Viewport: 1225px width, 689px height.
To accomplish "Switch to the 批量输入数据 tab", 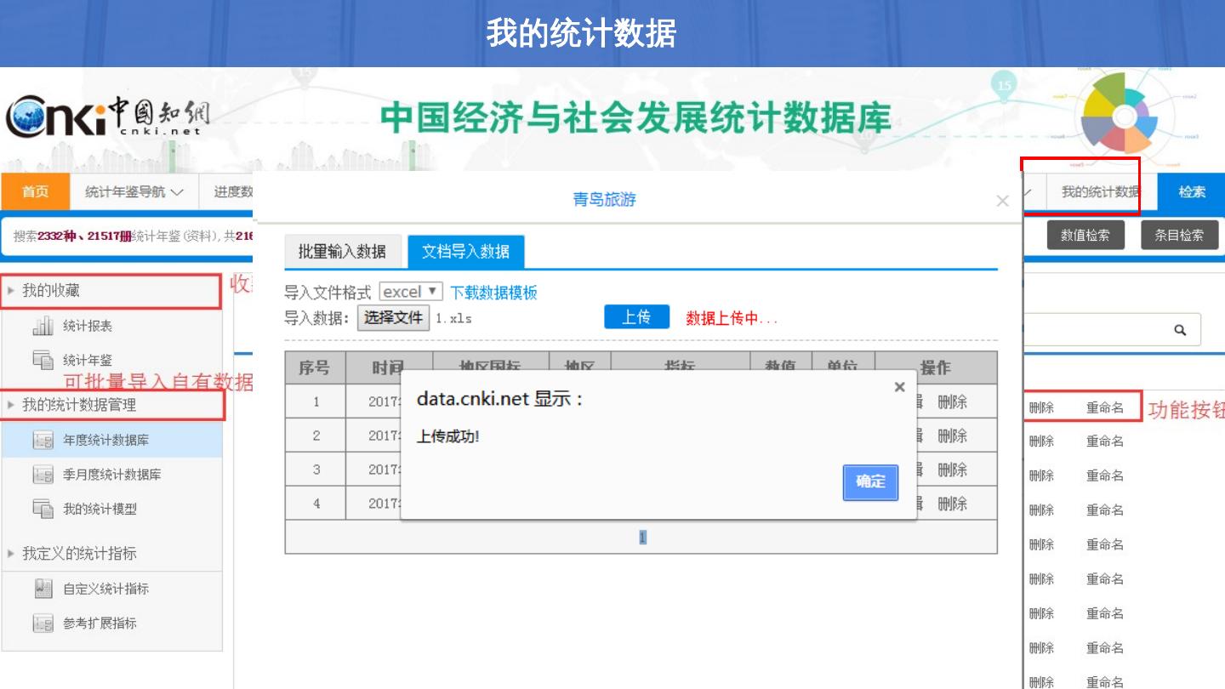I will point(342,252).
